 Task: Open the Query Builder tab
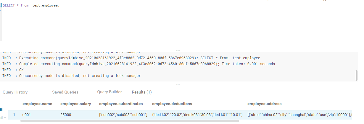click(x=109, y=92)
